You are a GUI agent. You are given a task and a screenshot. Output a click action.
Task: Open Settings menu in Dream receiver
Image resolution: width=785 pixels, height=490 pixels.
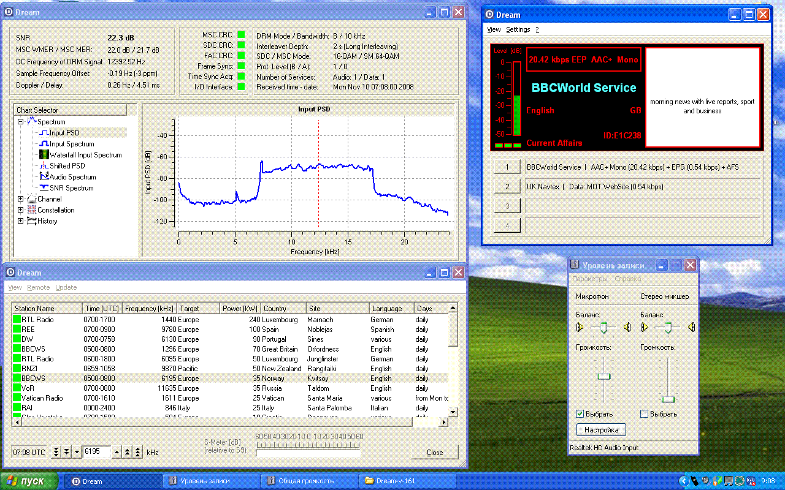(518, 29)
